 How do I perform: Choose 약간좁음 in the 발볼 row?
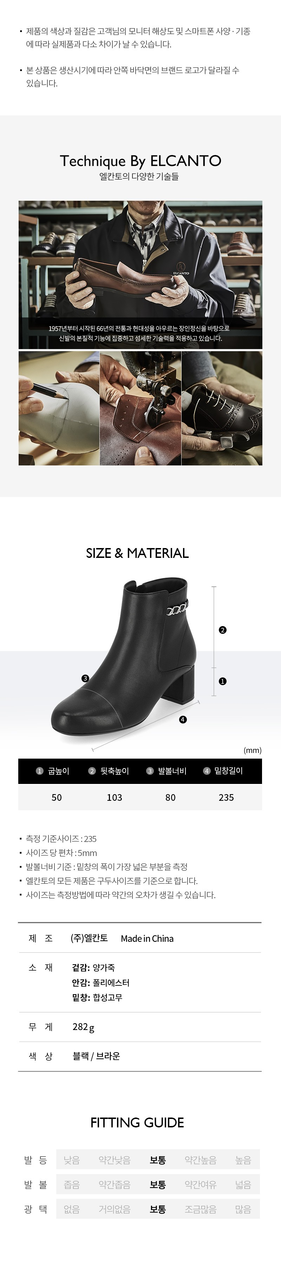point(115,1185)
